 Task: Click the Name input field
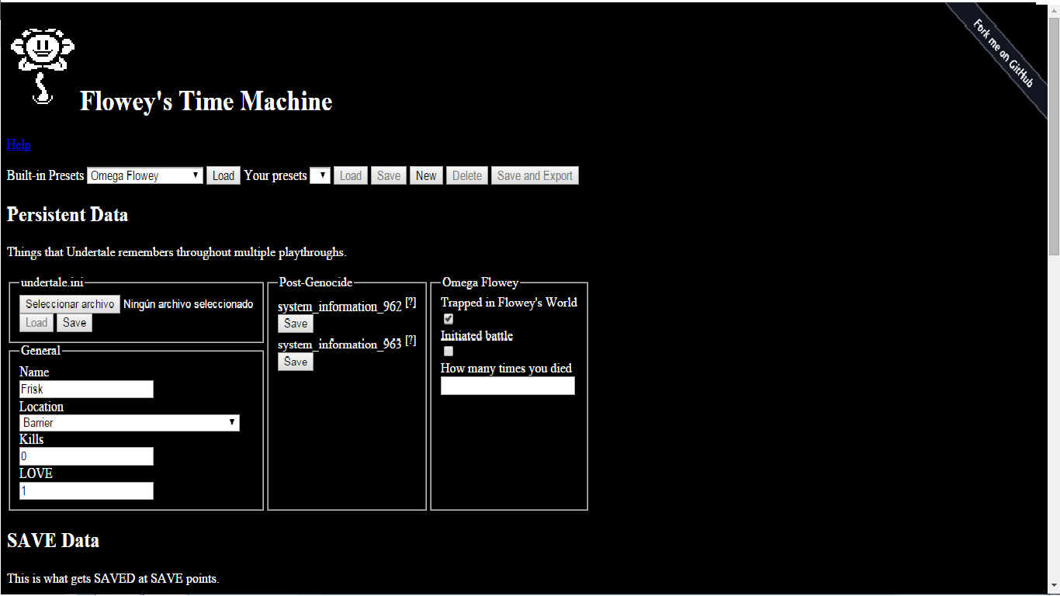click(86, 390)
